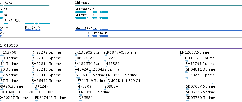Open EST SD05720.5prime
This screenshot has width=242, height=102.
[x=200, y=98]
